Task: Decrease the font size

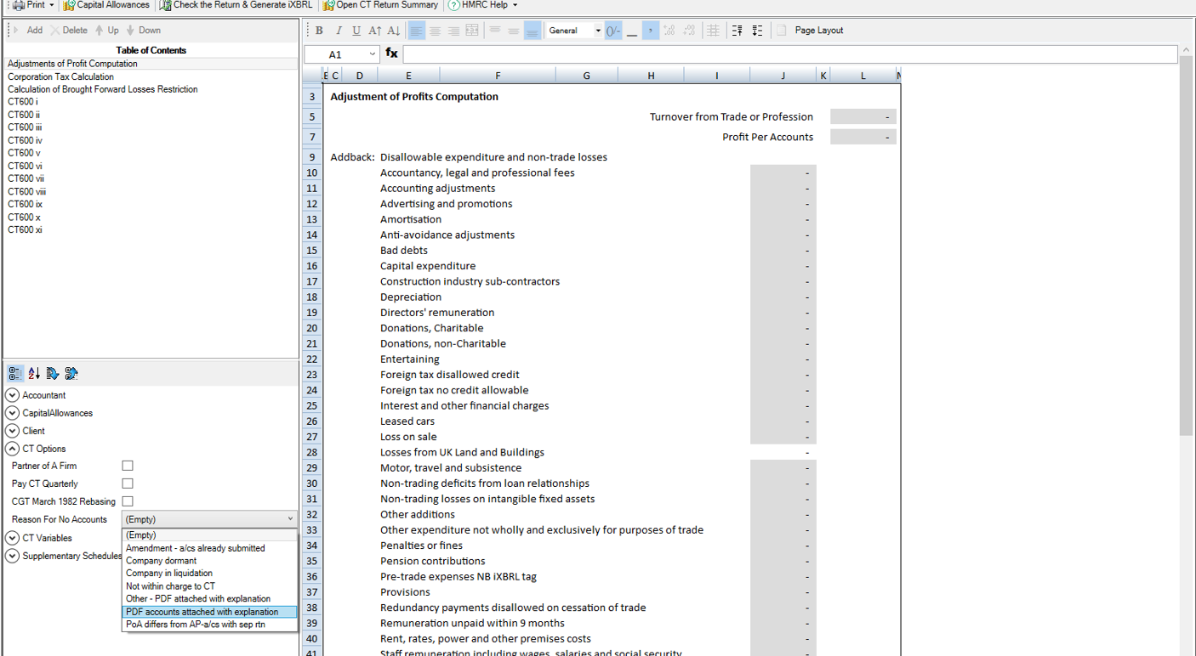Action: [x=394, y=31]
